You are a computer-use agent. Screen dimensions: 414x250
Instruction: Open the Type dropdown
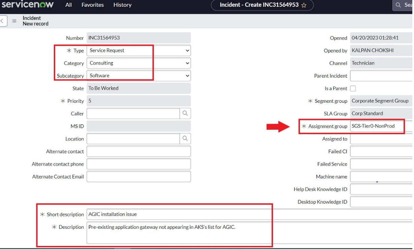pos(139,51)
